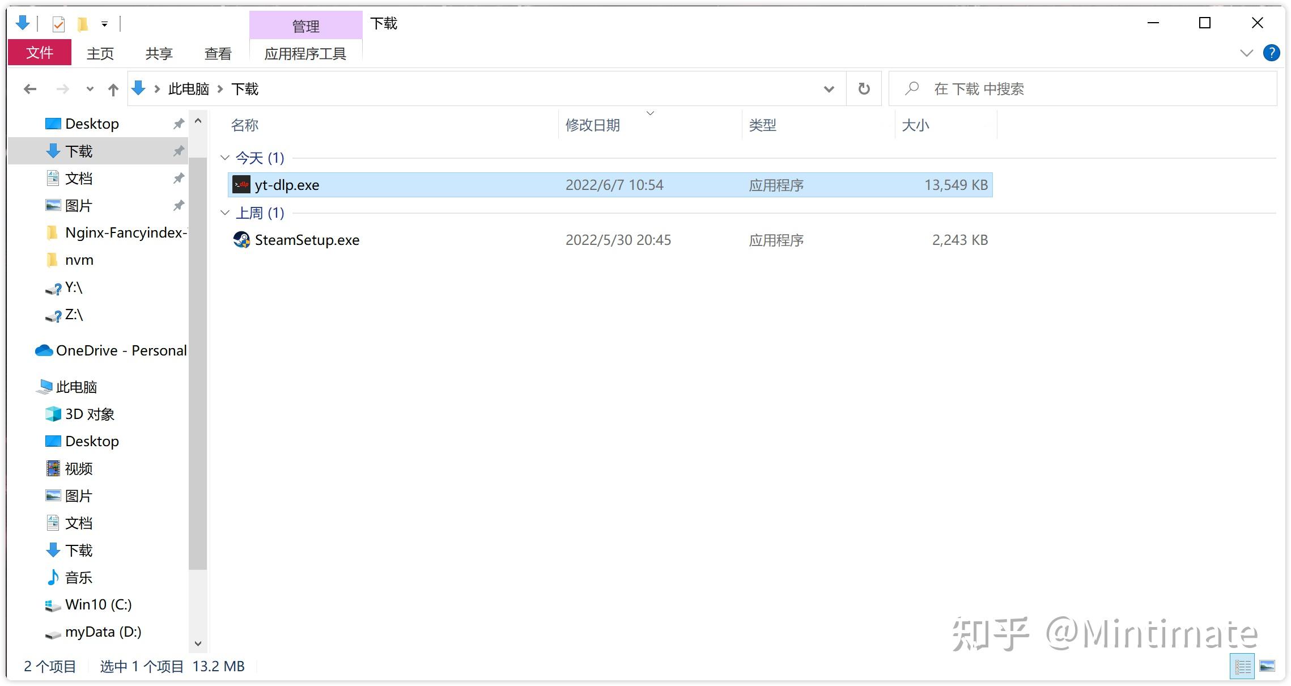The height and width of the screenshot is (686, 1291).
Task: Click 此电脑 in the address breadcrumb
Action: pos(189,89)
